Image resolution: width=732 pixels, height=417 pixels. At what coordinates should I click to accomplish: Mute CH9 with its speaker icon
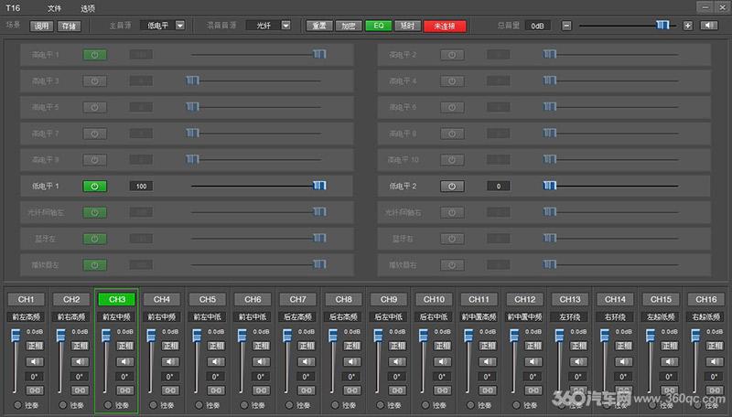397,361
